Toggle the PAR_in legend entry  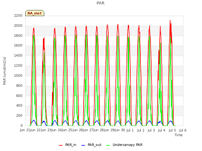coord(68,145)
